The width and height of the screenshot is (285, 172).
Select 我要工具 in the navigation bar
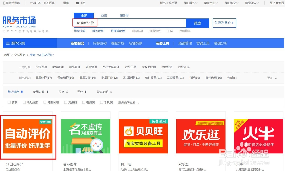tap(162, 43)
